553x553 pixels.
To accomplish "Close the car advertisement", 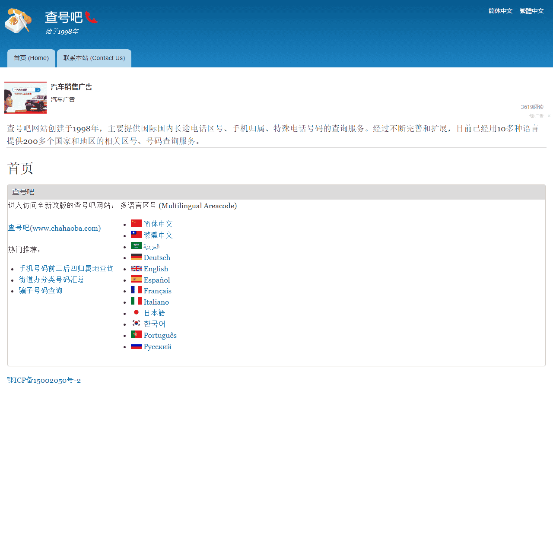I will pyautogui.click(x=549, y=116).
